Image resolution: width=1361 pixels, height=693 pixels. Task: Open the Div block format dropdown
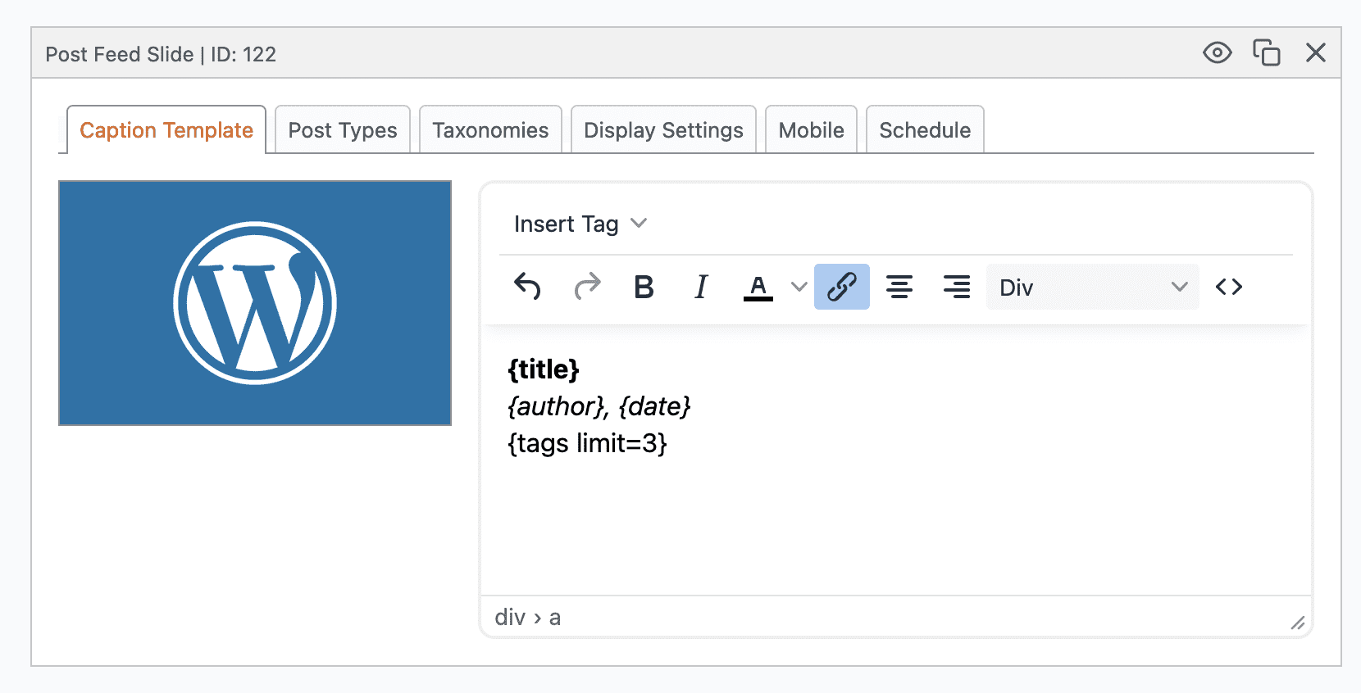[x=1092, y=287]
